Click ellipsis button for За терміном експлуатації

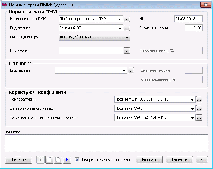(199, 108)
